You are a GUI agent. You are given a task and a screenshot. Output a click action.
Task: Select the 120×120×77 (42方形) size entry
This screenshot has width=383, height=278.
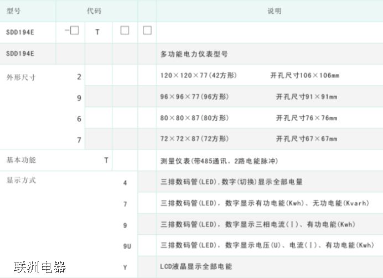198,75
